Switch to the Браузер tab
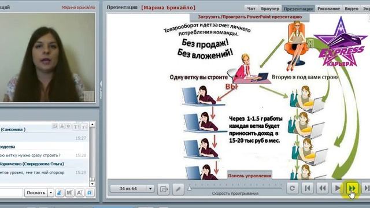370x208 pixels. tap(270, 9)
